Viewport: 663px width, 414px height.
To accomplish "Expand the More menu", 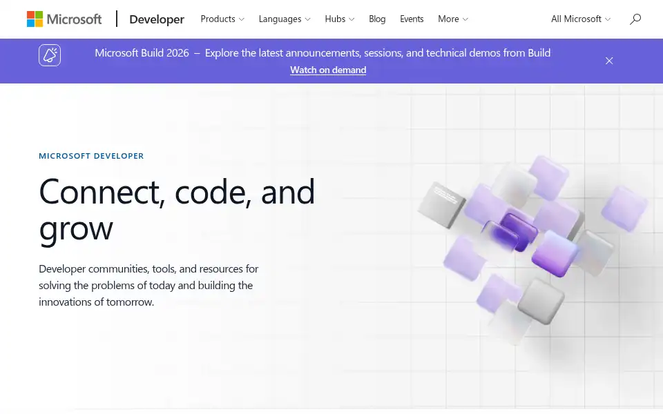I will coord(453,19).
